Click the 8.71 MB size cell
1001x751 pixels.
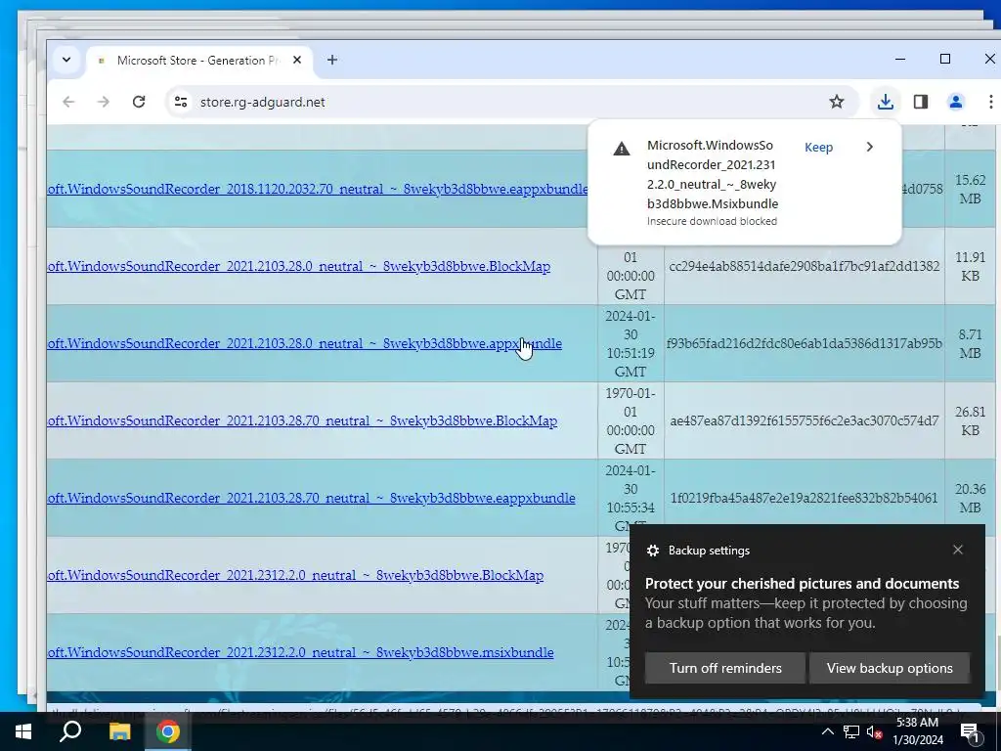point(970,343)
